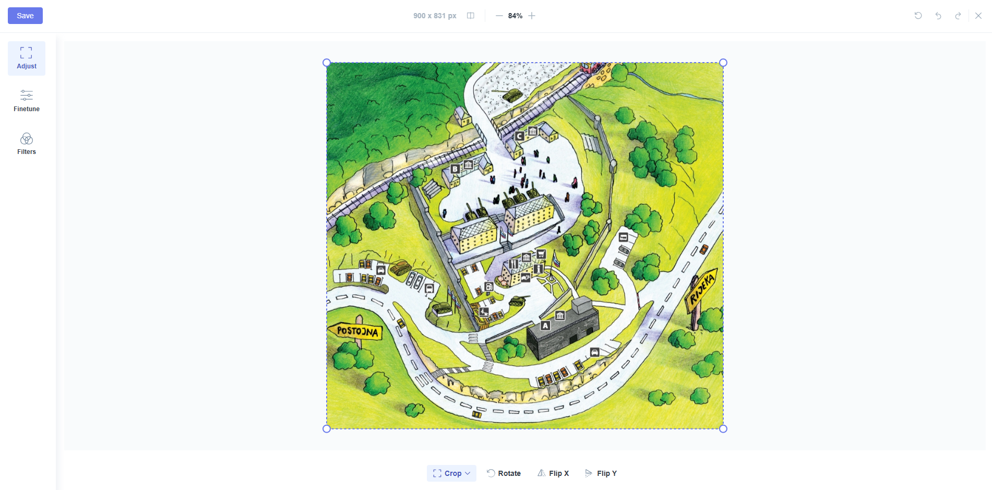This screenshot has height=490, width=992.
Task: Zoom in with the plus icon
Action: [532, 16]
